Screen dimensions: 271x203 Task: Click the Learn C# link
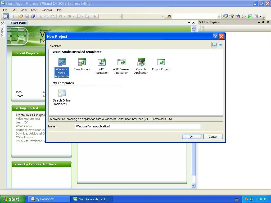point(22,122)
